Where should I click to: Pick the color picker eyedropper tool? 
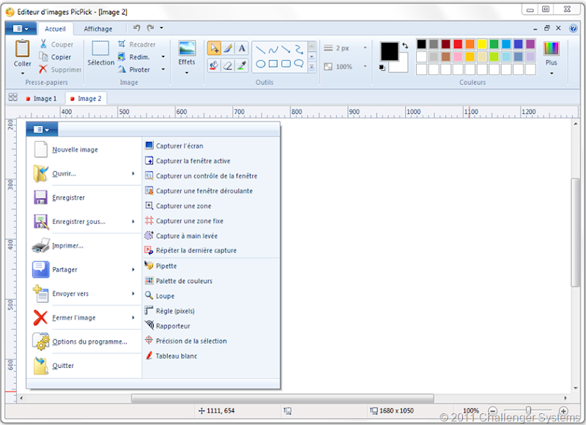pyautogui.click(x=242, y=66)
